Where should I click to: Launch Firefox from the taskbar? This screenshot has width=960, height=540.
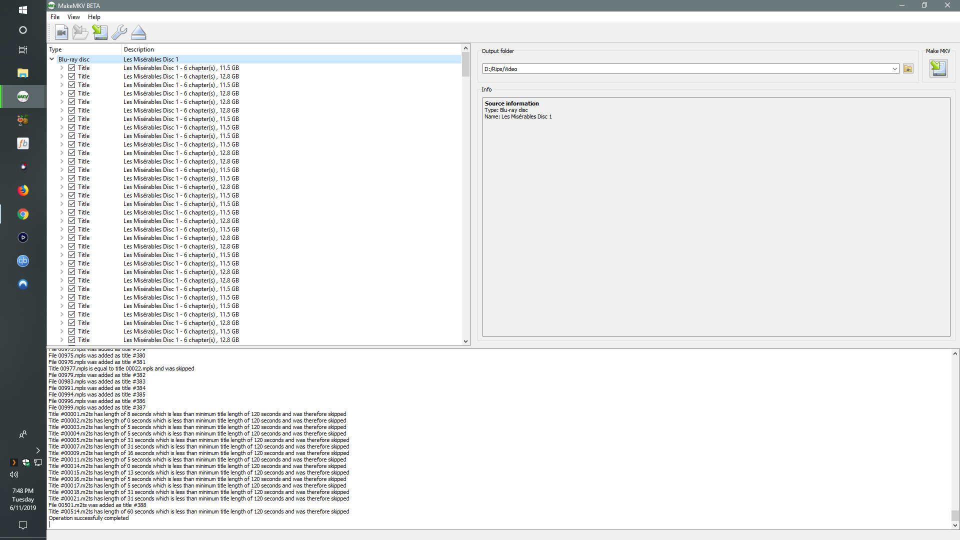coord(23,190)
